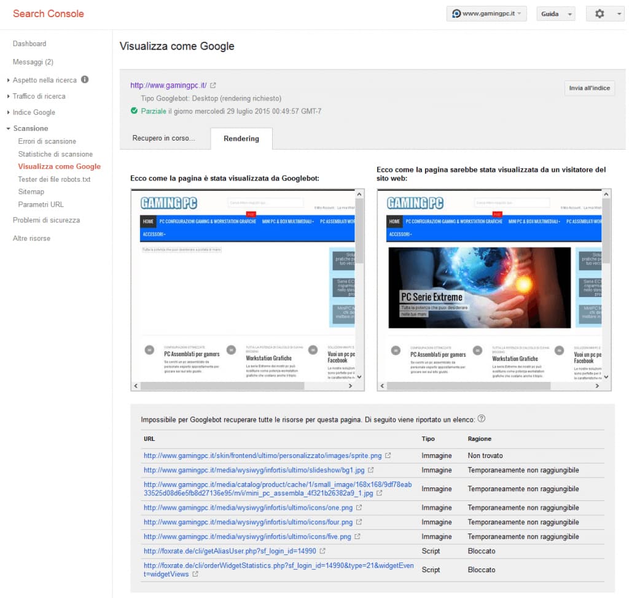This screenshot has width=629, height=598.
Task: Open the icons/five.png resource link
Action: (x=247, y=537)
